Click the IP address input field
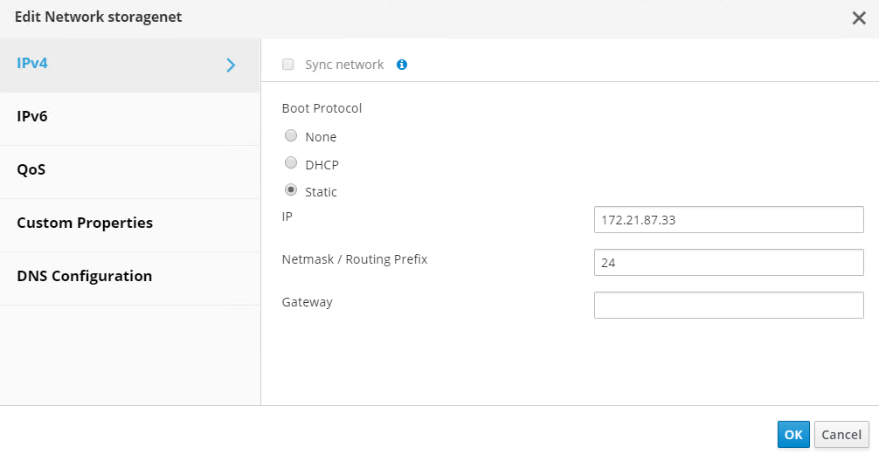The width and height of the screenshot is (879, 461). point(728,220)
